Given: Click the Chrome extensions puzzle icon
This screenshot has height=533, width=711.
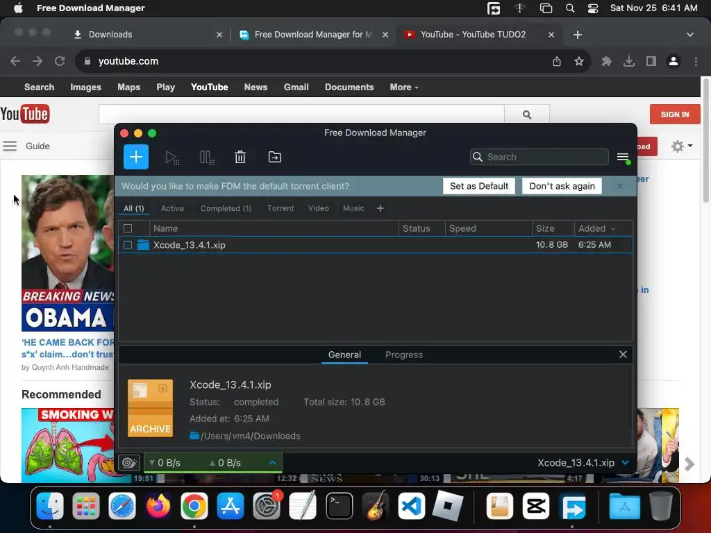Looking at the screenshot, I should pos(606,61).
